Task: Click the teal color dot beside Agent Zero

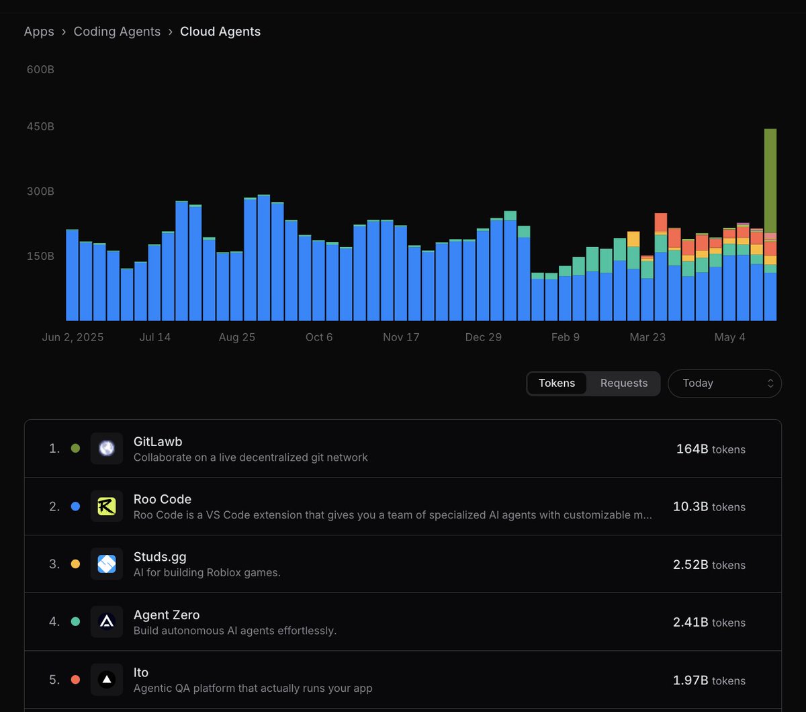Action: [x=75, y=622]
